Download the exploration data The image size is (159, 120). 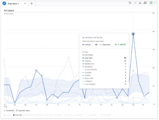coord(140,3)
